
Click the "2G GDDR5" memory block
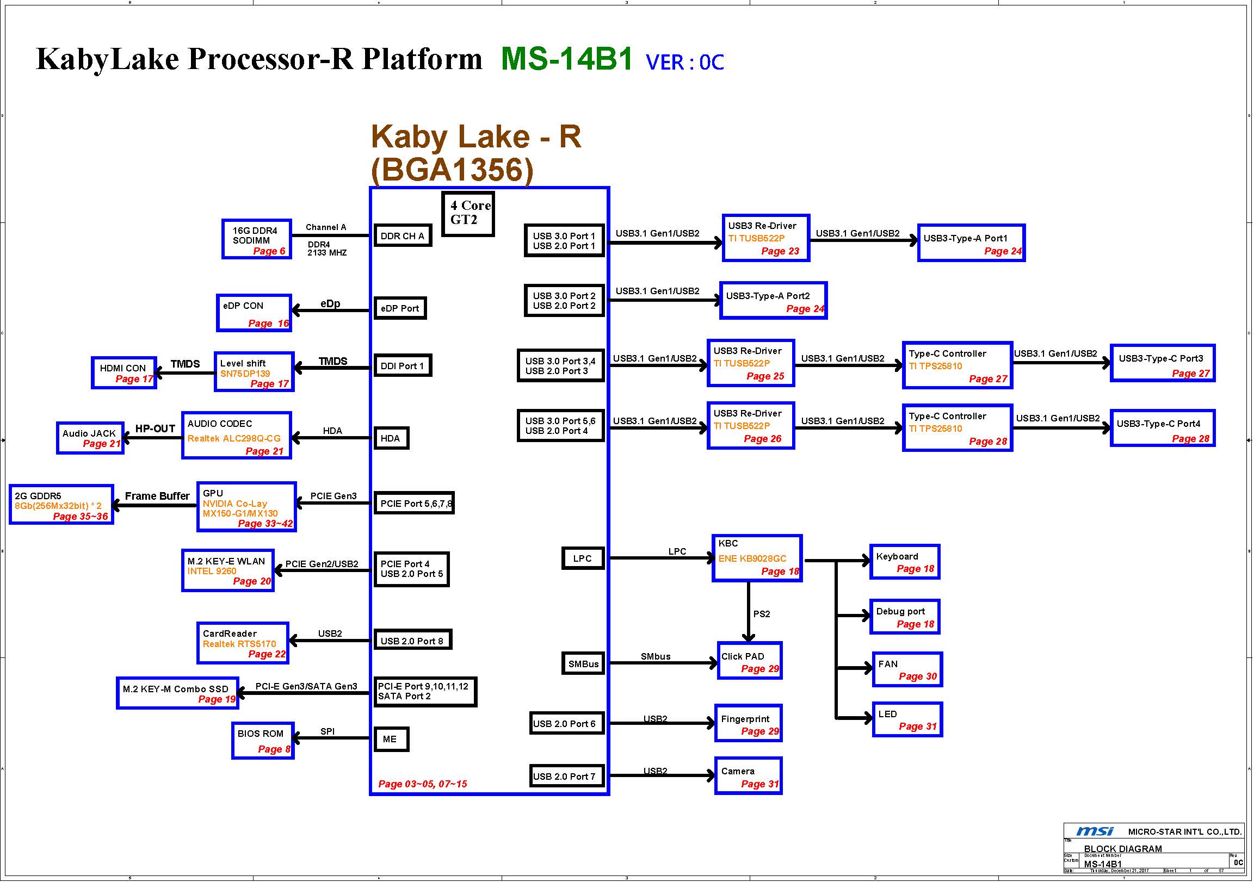(61, 505)
